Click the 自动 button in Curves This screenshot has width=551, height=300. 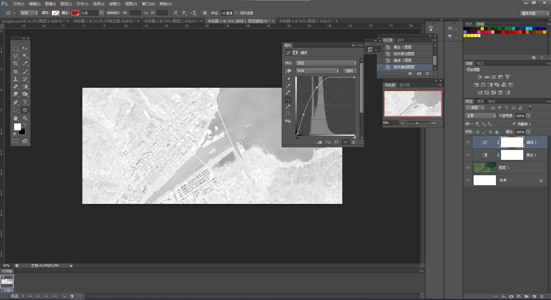349,71
